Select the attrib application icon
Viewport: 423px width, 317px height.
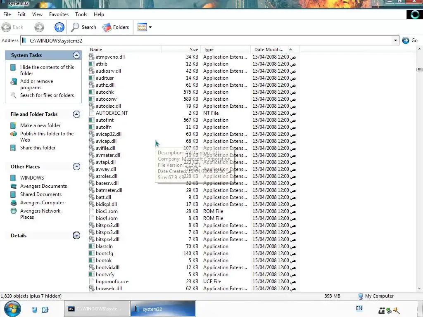92,64
